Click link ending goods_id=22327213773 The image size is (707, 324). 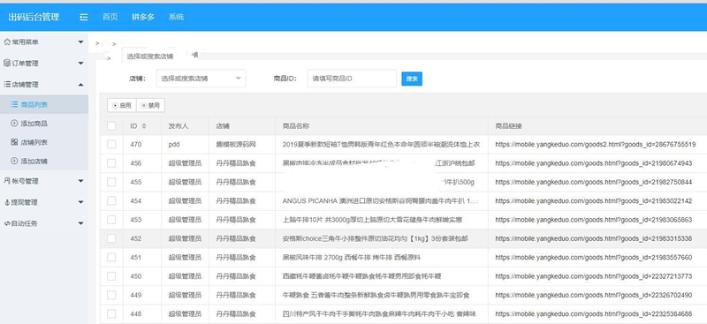pyautogui.click(x=593, y=276)
